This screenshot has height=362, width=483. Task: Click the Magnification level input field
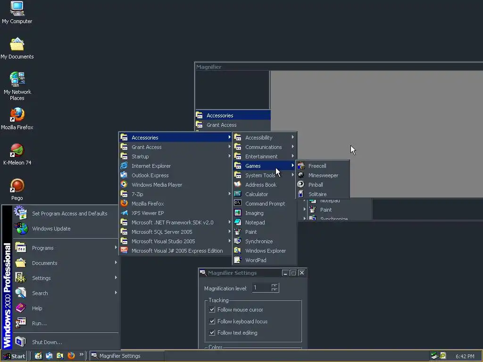click(x=261, y=288)
